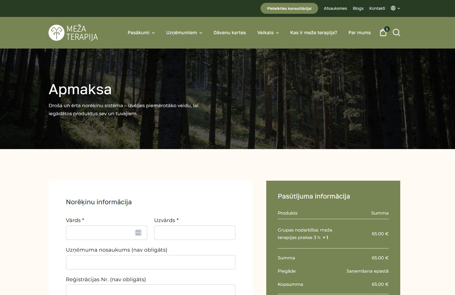
Task: Expand the Pasākumi dropdown menu
Action: 141,33
